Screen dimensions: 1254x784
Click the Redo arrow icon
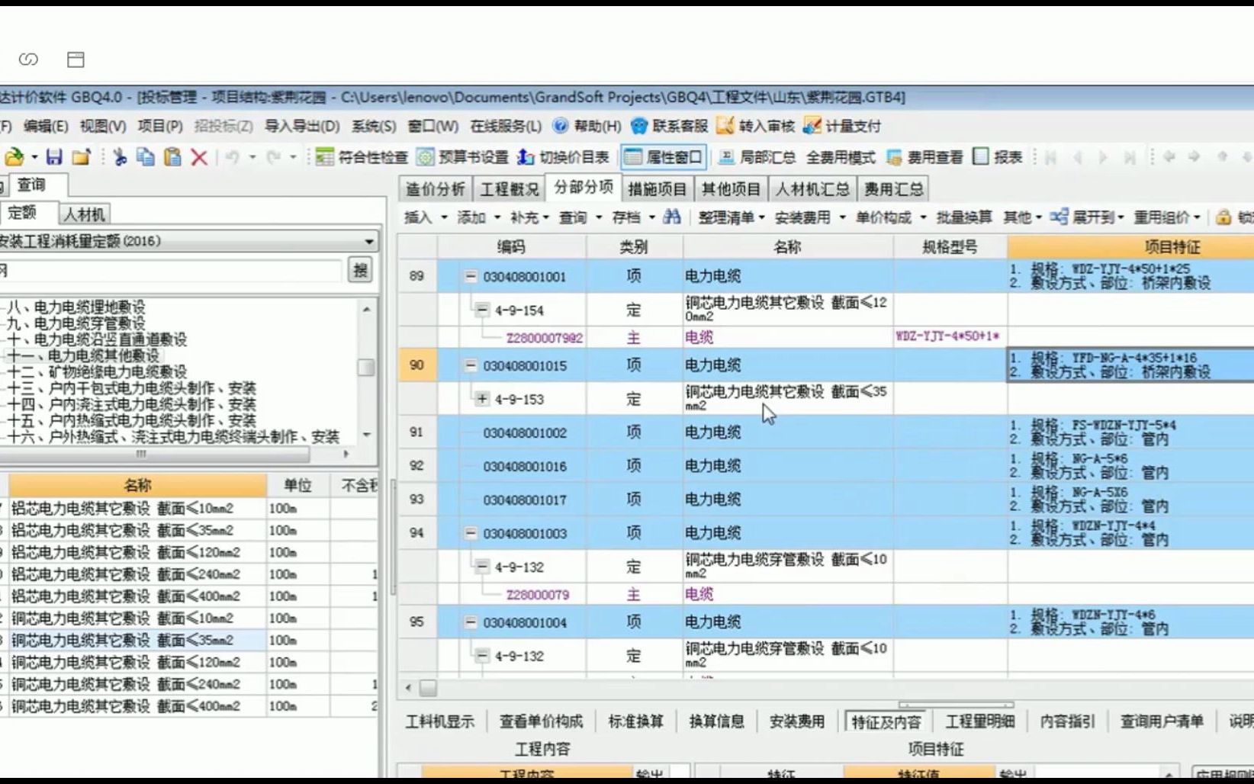pyautogui.click(x=274, y=157)
